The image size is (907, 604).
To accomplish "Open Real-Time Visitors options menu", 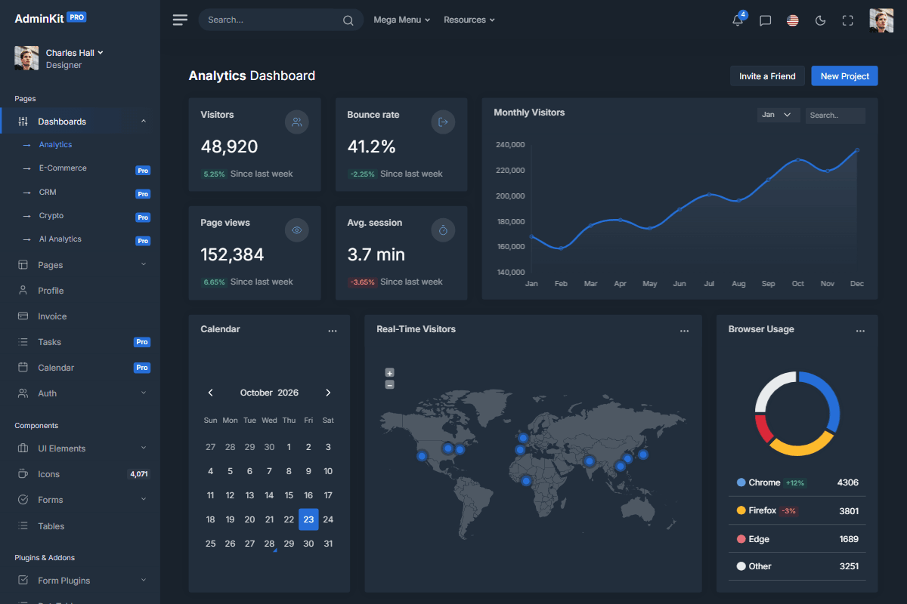I will (x=684, y=331).
